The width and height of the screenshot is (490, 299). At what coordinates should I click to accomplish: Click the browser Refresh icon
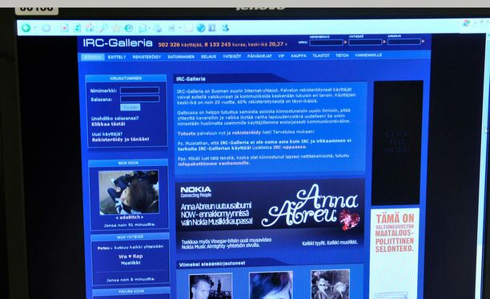click(77, 28)
